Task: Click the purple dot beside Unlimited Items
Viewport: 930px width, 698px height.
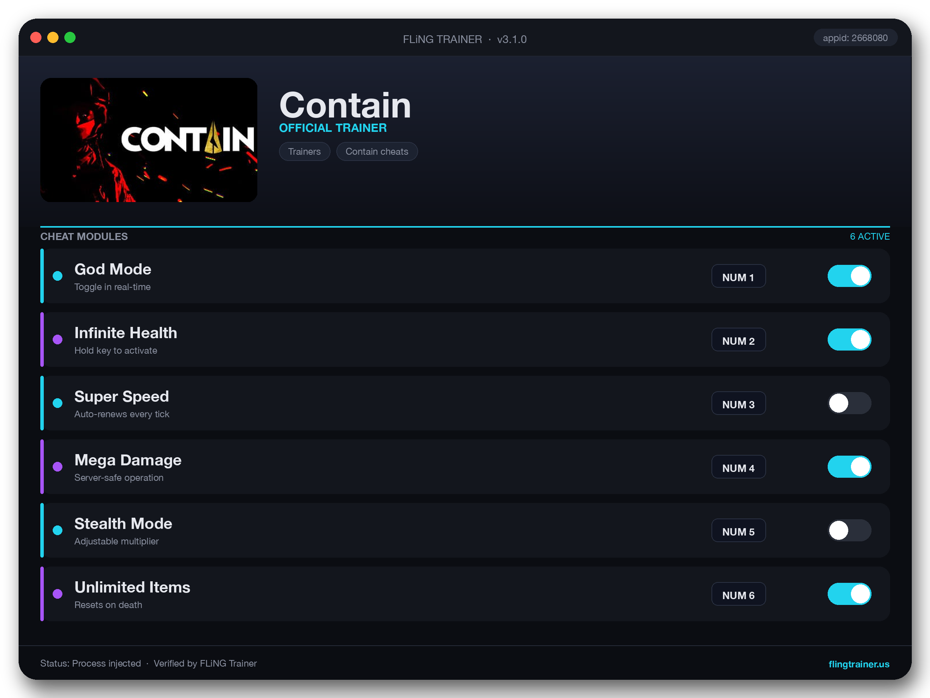Action: coord(58,594)
